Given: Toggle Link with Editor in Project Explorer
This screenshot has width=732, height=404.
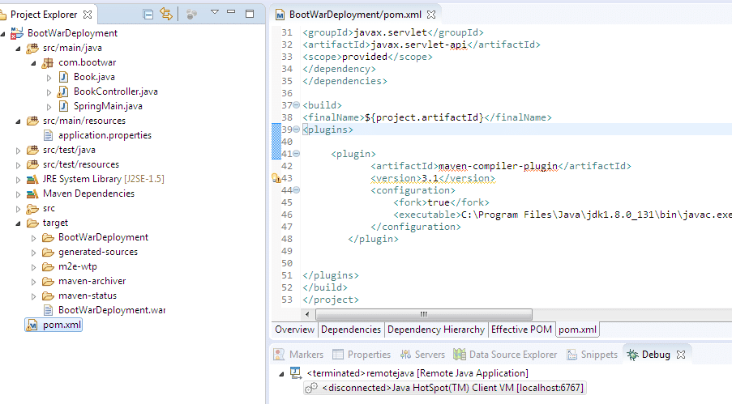Looking at the screenshot, I should point(166,14).
